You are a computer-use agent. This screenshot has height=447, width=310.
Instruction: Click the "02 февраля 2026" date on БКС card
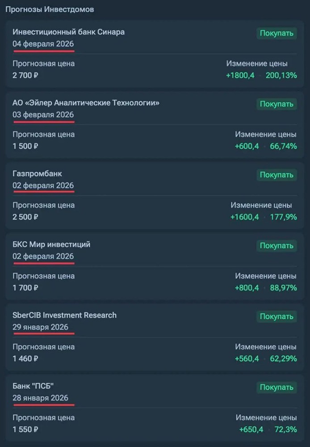tap(43, 257)
